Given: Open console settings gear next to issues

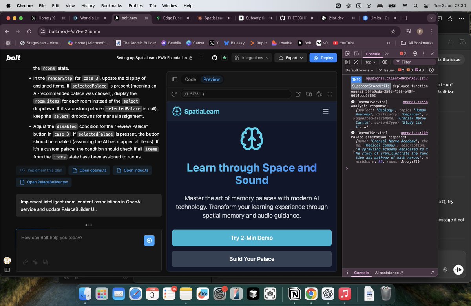Looking at the screenshot, I should coord(431,70).
